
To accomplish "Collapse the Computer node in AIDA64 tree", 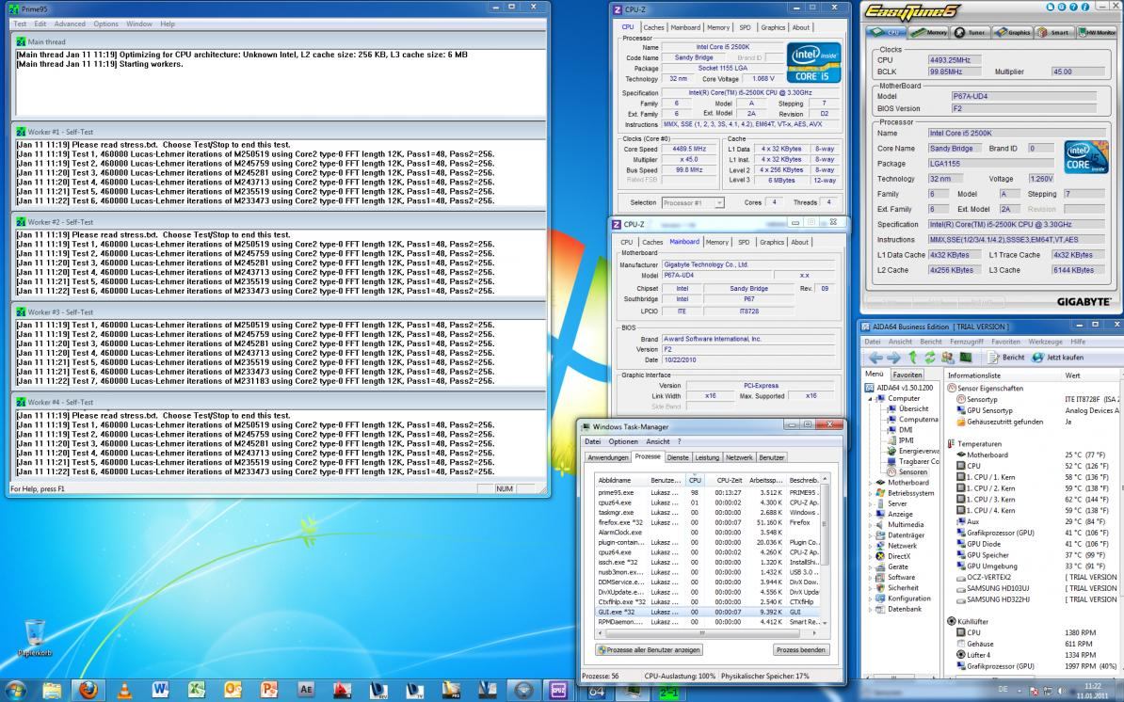I will point(871,399).
